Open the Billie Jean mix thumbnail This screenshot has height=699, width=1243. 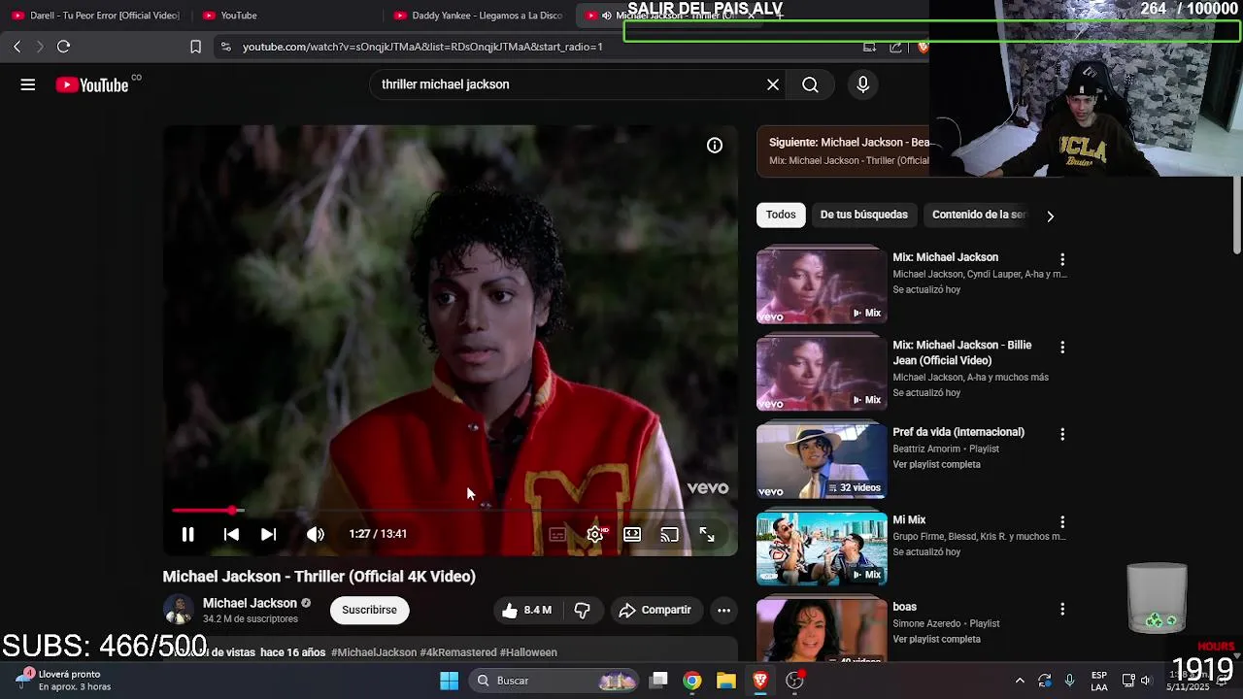(x=822, y=373)
